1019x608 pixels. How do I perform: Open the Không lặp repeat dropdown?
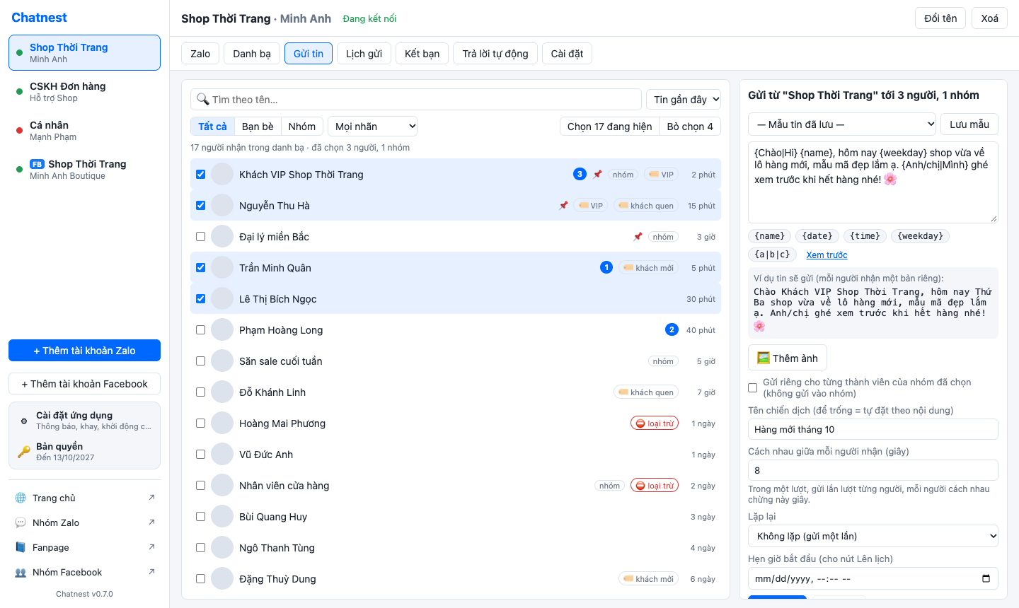pos(873,536)
